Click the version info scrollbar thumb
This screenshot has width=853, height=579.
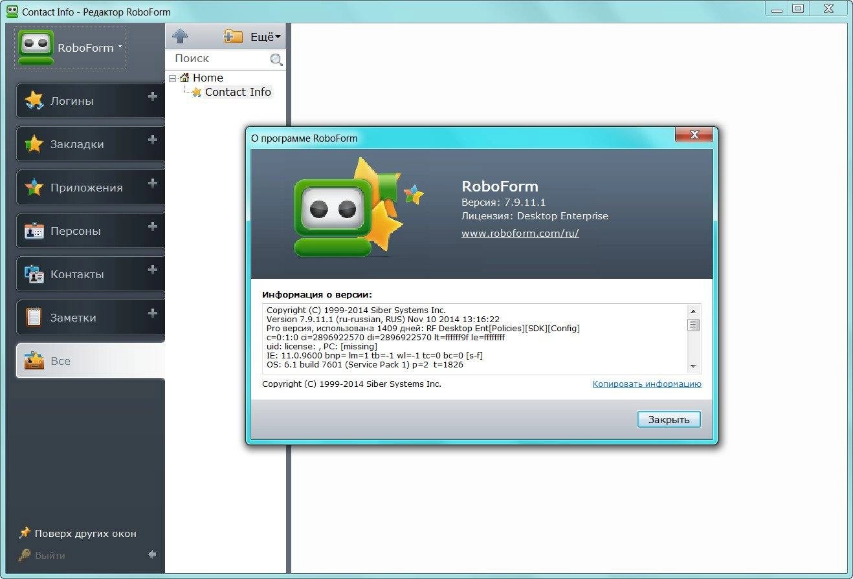pos(694,325)
